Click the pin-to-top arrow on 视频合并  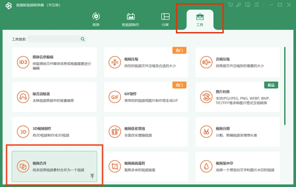[92, 176]
